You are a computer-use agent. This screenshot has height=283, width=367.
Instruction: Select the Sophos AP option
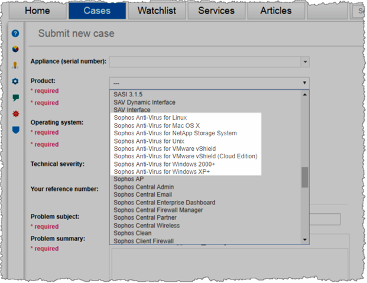(x=129, y=179)
